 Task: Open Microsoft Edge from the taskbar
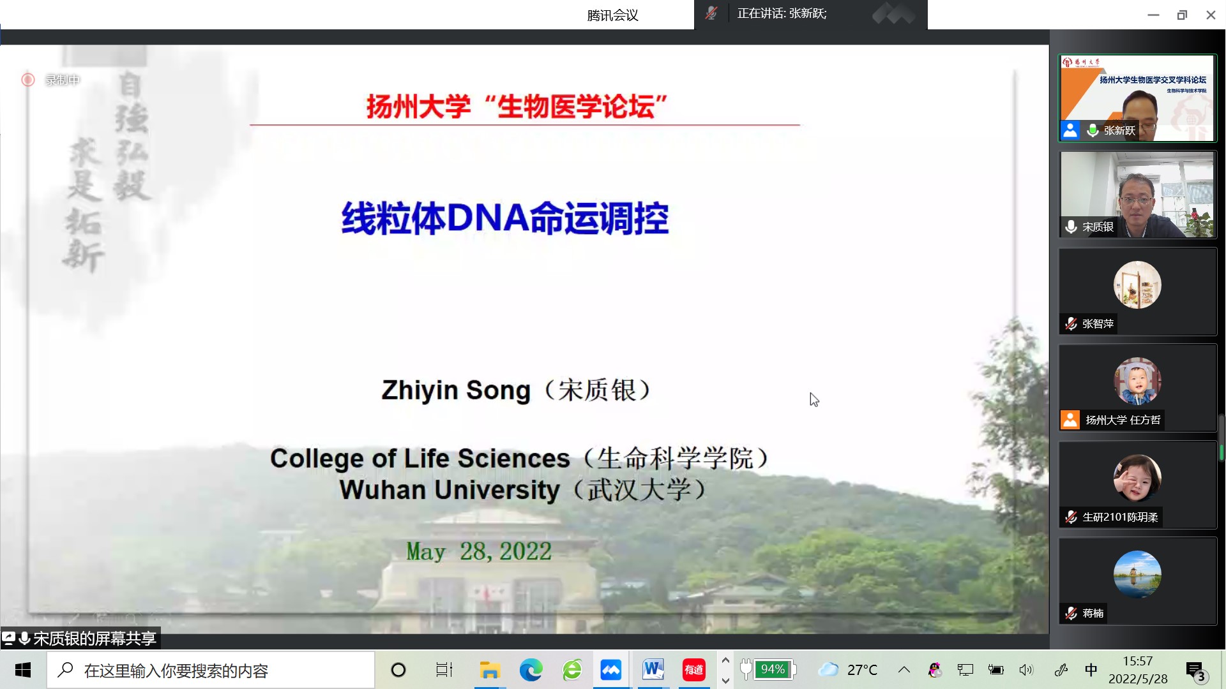pos(531,670)
